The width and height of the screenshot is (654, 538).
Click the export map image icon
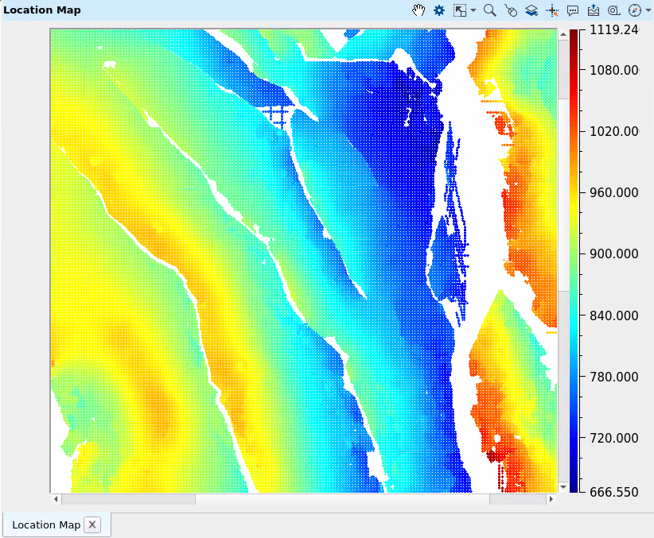pyautogui.click(x=594, y=10)
